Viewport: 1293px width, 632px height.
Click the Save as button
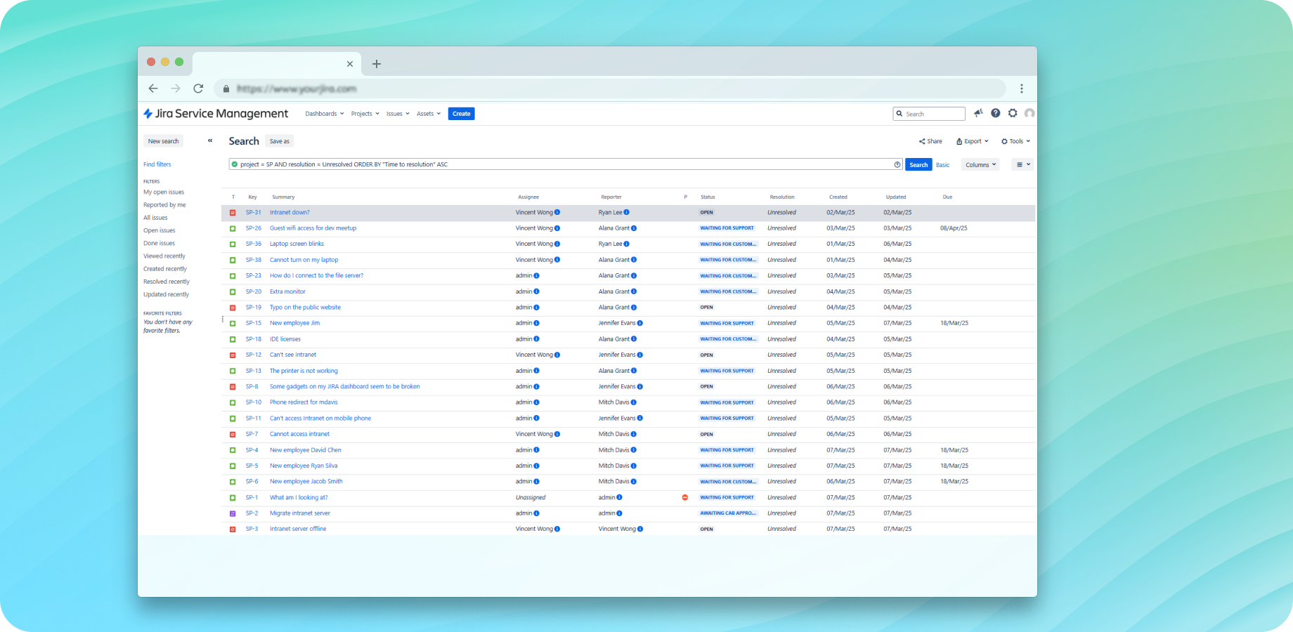tap(280, 141)
